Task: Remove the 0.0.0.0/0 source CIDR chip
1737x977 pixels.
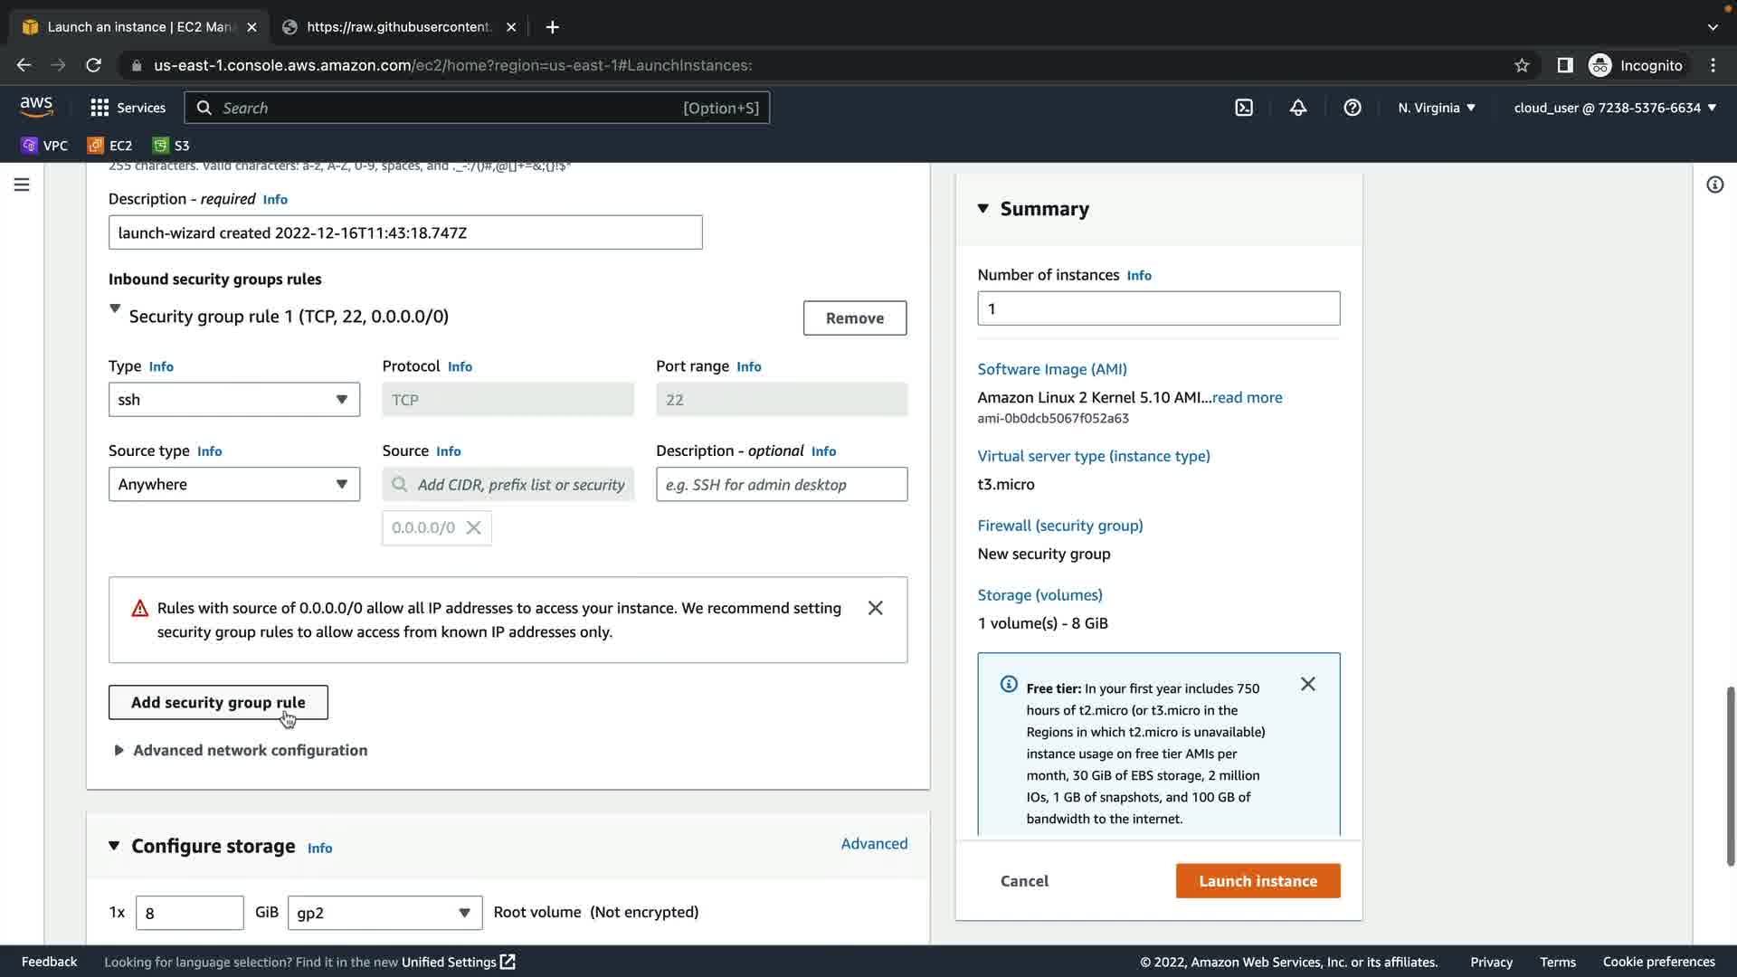Action: (473, 528)
